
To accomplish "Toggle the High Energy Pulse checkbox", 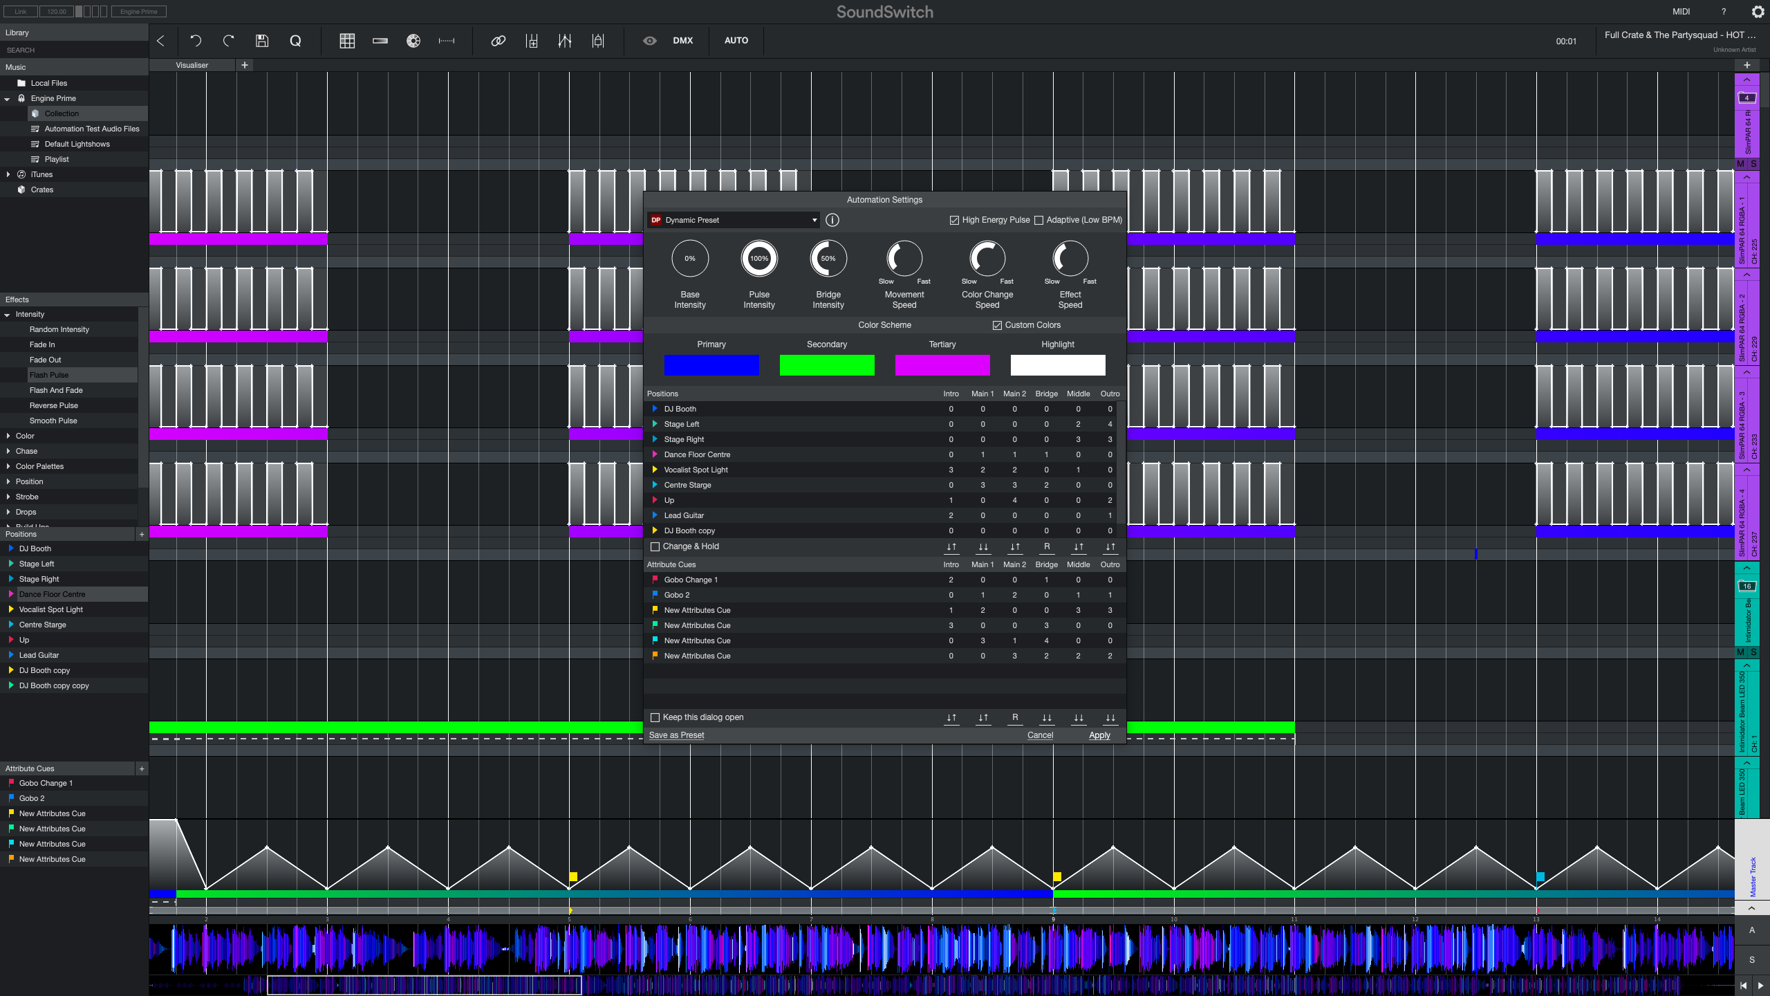I will (956, 220).
